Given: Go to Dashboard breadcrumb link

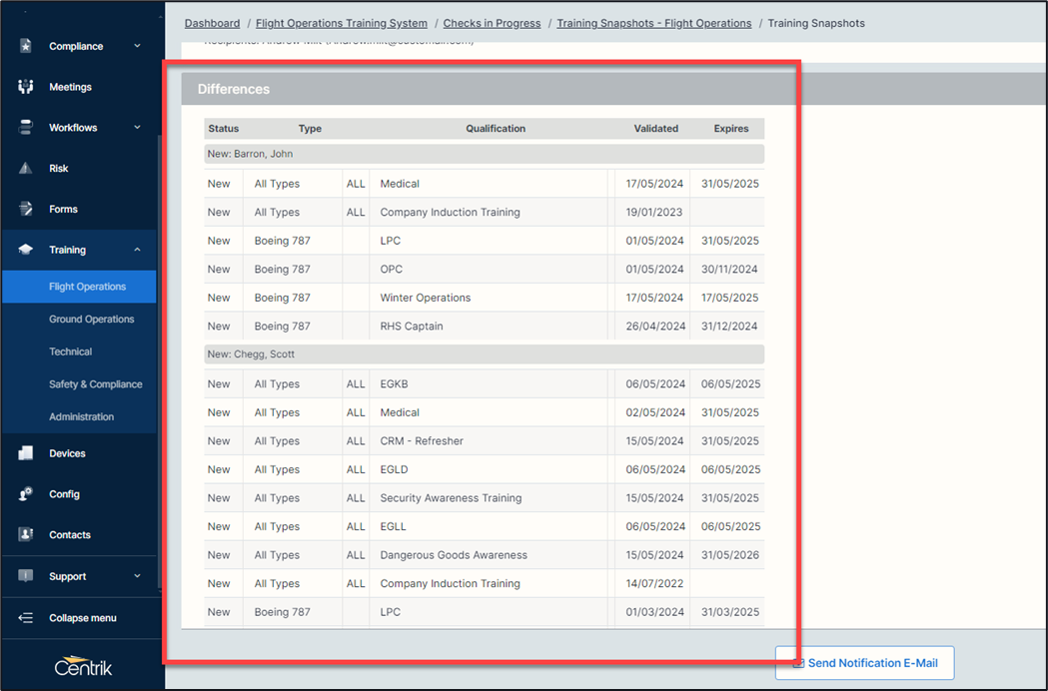Looking at the screenshot, I should click(212, 23).
